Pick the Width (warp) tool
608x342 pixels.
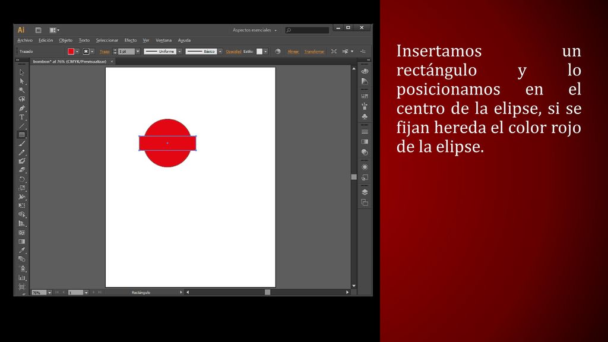pos(22,197)
